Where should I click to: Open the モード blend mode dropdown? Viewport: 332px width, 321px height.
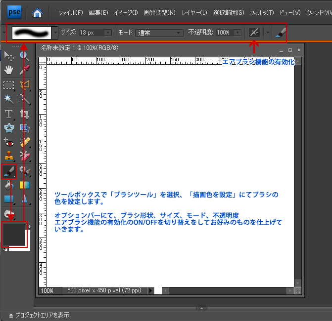[159, 33]
